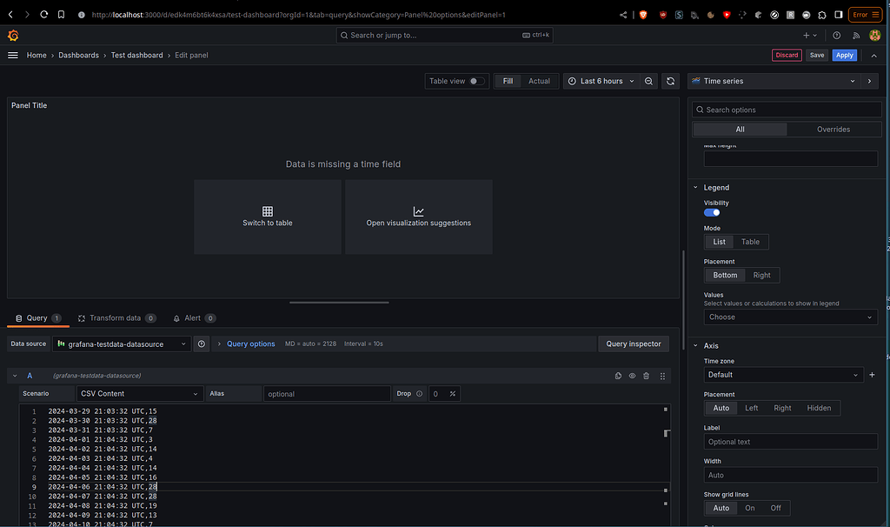Click the Switch to table button
Viewport: 890px width, 527px height.
tap(268, 217)
